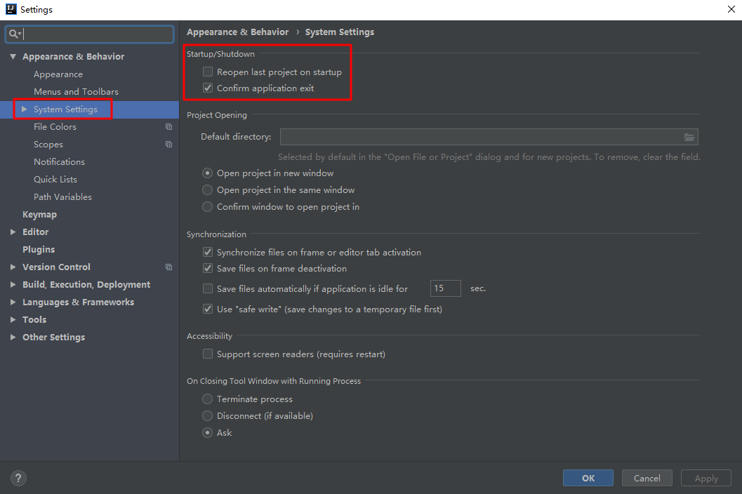Expand System Settings arrow
This screenshot has height=494, width=742.
pyautogui.click(x=24, y=109)
